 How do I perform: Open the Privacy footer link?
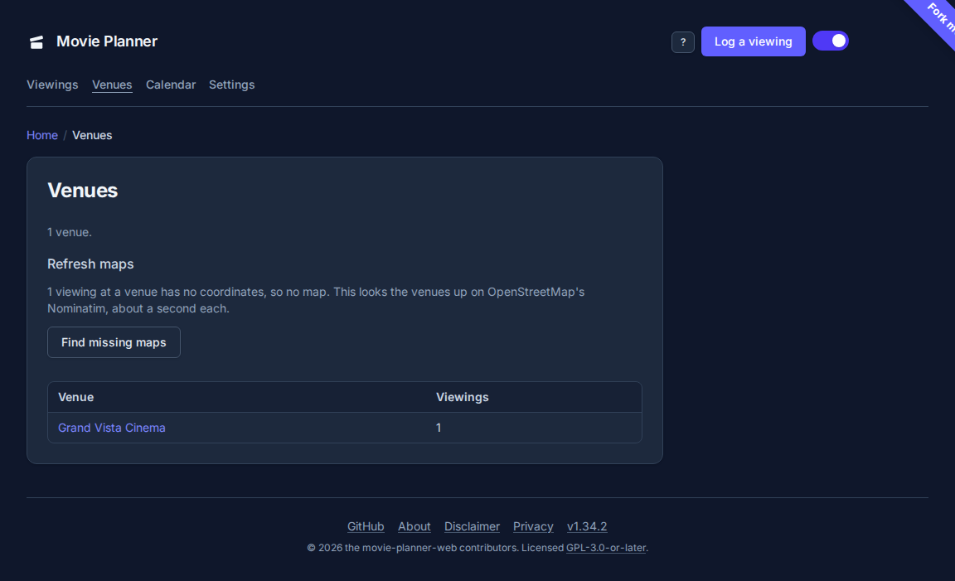pyautogui.click(x=533, y=526)
